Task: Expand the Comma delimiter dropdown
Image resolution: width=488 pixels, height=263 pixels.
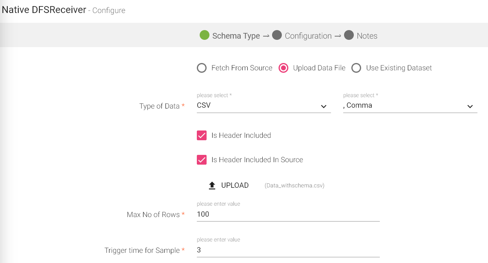Action: tap(407, 106)
